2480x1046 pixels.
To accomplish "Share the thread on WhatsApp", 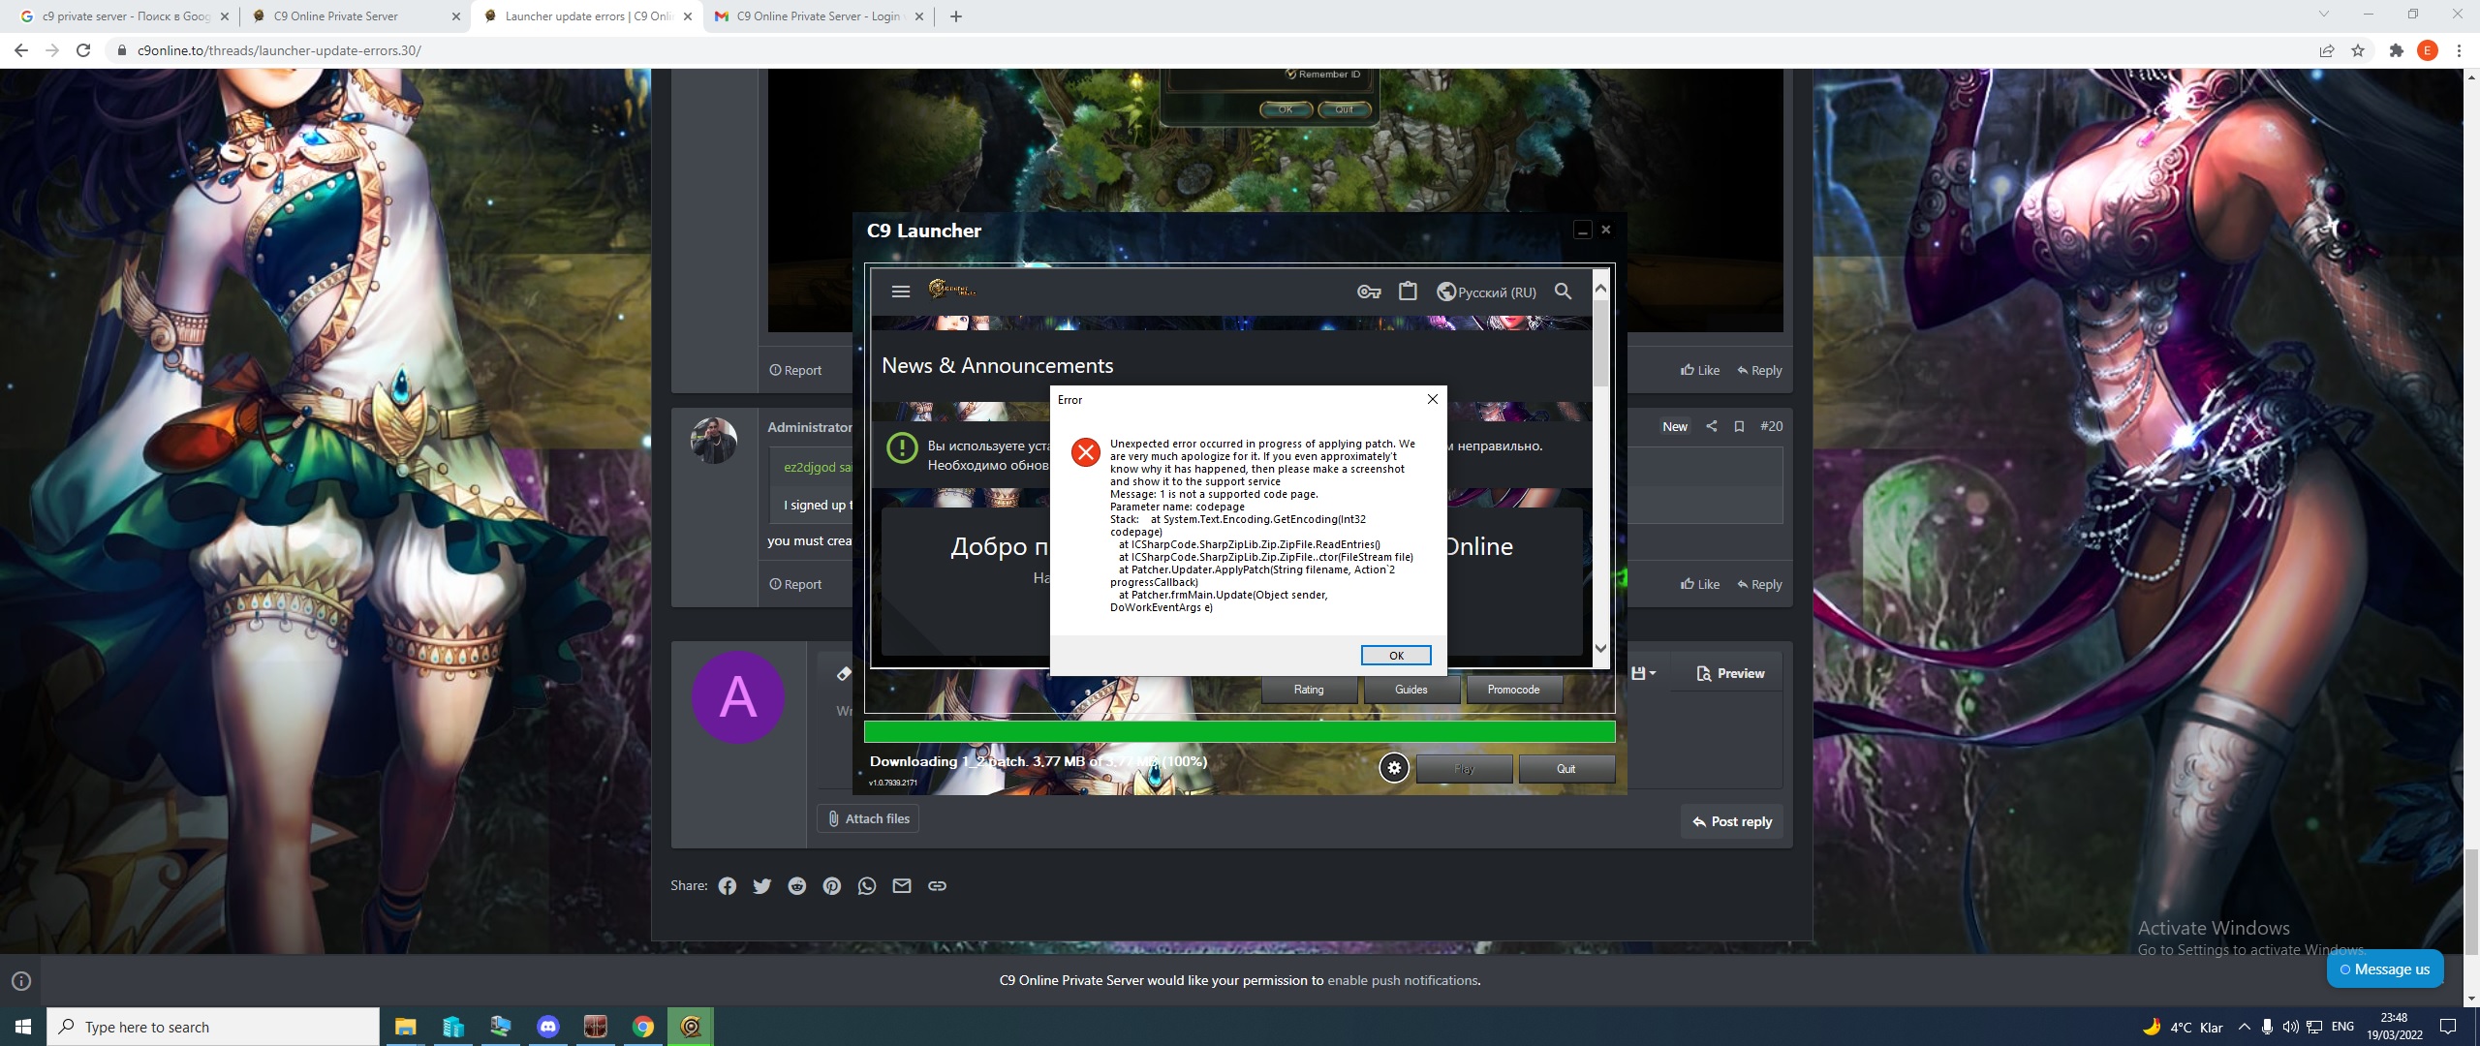I will coord(867,886).
